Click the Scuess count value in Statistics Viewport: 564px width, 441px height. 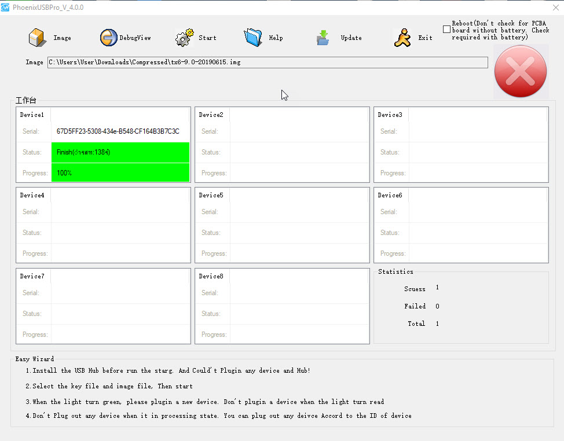point(437,288)
